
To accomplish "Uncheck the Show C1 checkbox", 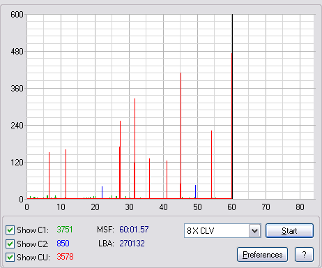I will point(10,230).
